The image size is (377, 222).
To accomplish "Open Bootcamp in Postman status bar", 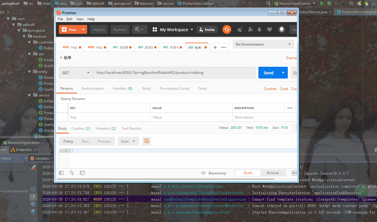I will click(x=213, y=173).
